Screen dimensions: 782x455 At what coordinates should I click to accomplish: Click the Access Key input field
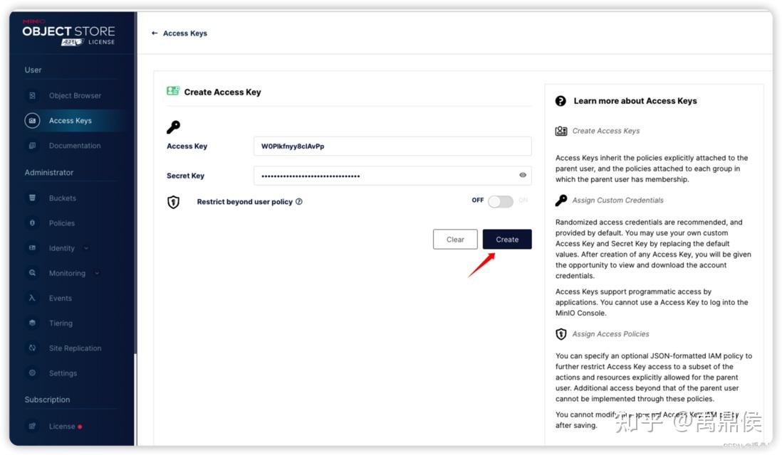click(x=392, y=146)
